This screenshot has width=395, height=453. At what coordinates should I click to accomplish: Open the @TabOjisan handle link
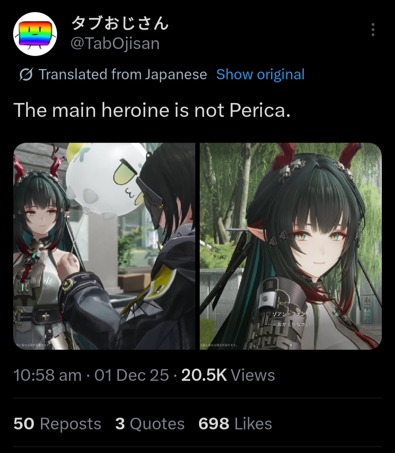click(115, 44)
